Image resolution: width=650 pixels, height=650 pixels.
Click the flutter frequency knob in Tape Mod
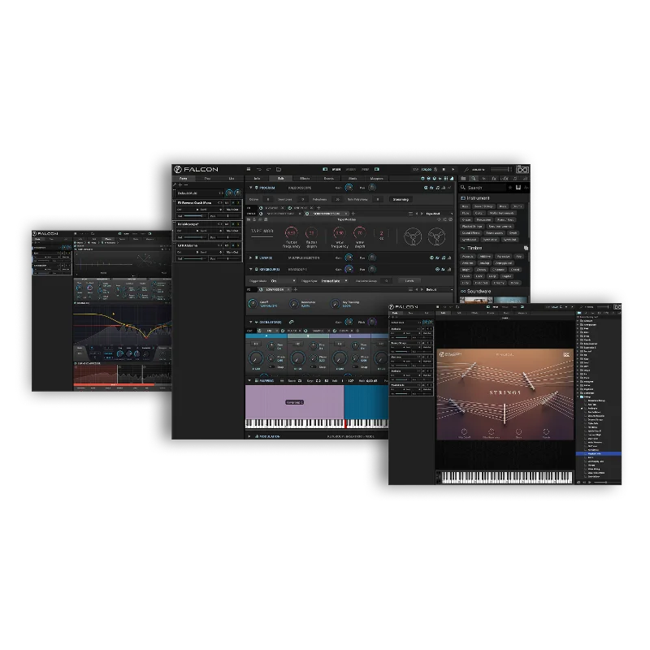292,233
